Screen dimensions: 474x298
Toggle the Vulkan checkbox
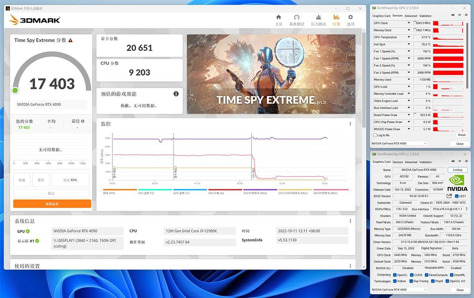coord(395,281)
